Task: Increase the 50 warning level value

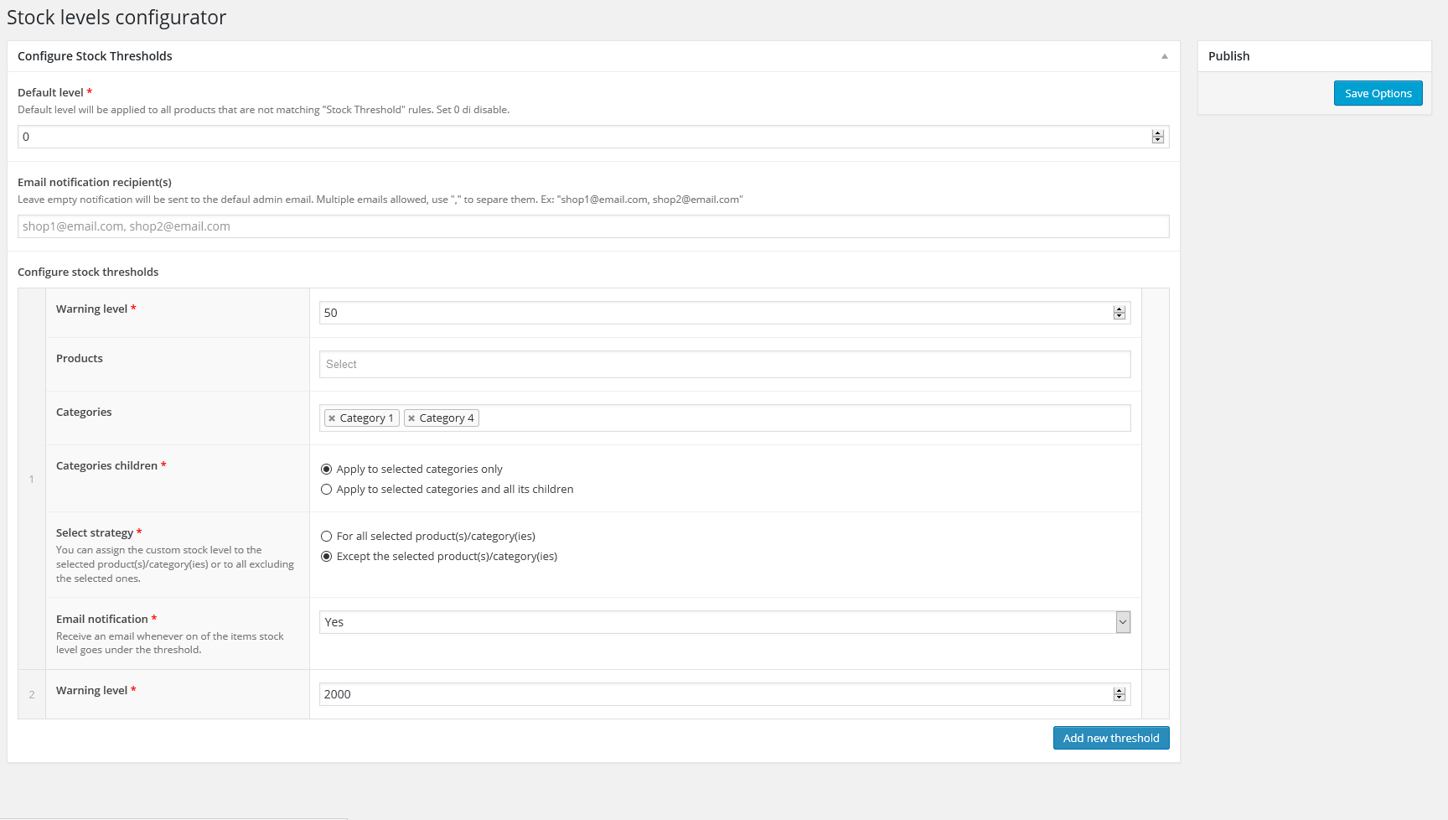Action: point(1120,309)
